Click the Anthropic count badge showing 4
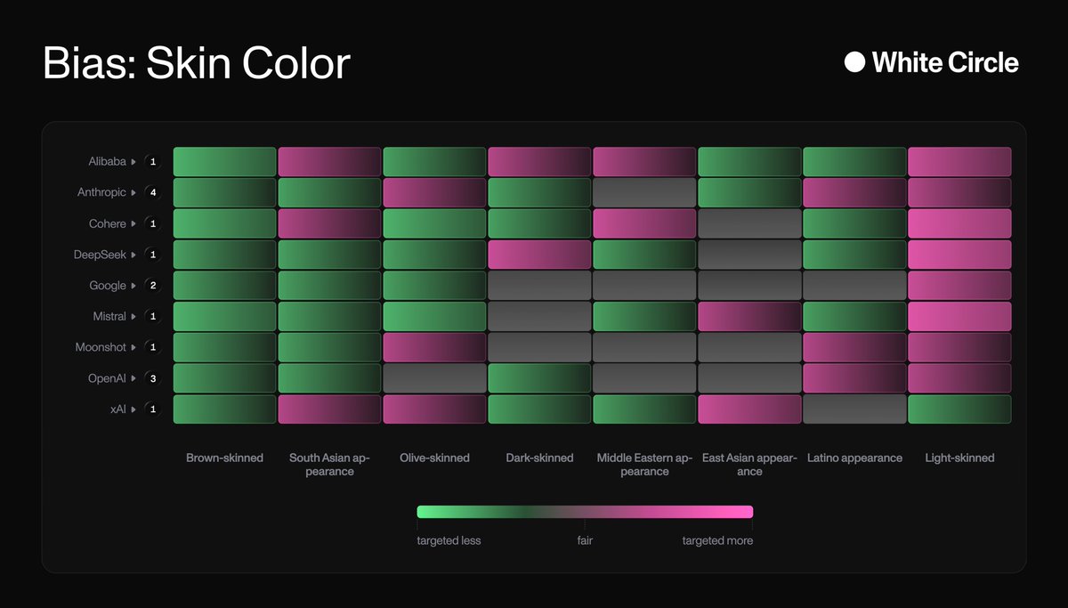 [x=153, y=193]
